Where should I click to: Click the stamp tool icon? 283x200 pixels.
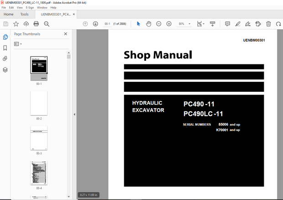258,24
